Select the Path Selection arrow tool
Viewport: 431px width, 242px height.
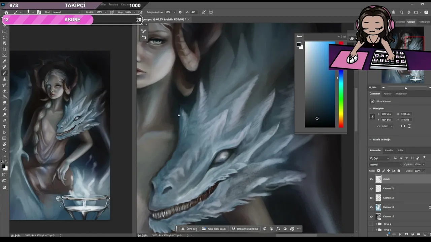[4, 132]
